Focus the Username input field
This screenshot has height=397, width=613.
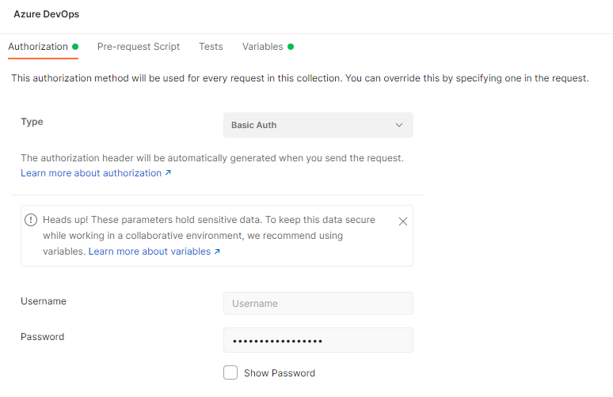(318, 304)
